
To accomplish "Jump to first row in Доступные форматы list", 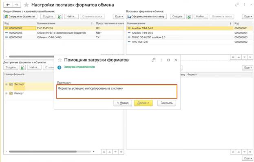I will (104, 152).
